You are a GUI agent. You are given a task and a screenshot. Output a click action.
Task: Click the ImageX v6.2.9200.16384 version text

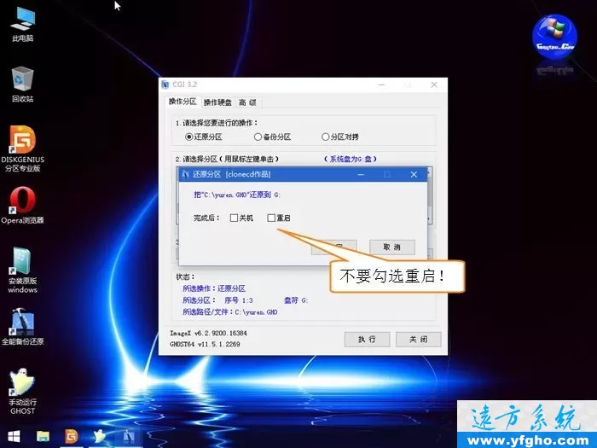[x=208, y=333]
